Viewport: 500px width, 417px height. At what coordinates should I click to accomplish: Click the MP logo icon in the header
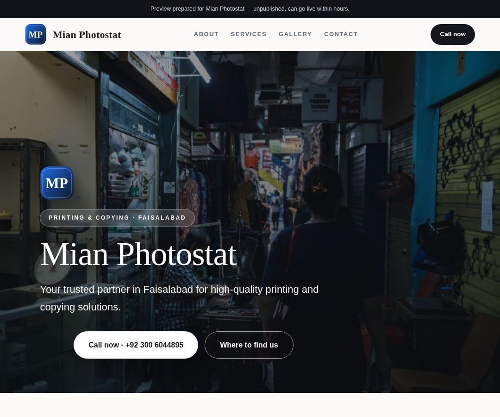coord(35,34)
